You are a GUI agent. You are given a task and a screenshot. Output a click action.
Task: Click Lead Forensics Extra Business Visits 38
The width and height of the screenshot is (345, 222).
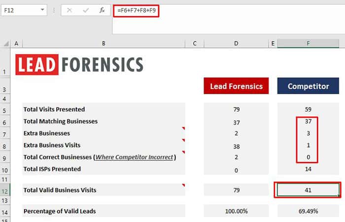[x=236, y=146]
